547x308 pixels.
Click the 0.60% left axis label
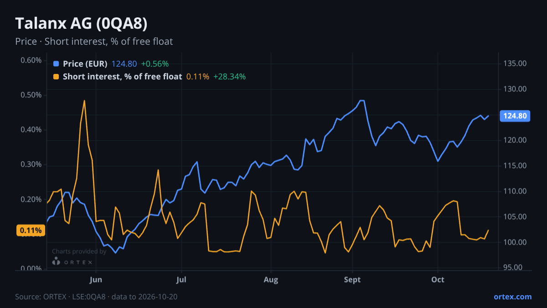(31, 61)
